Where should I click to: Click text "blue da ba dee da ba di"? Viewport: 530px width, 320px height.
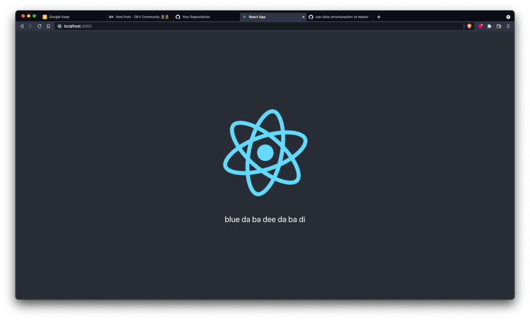click(265, 220)
